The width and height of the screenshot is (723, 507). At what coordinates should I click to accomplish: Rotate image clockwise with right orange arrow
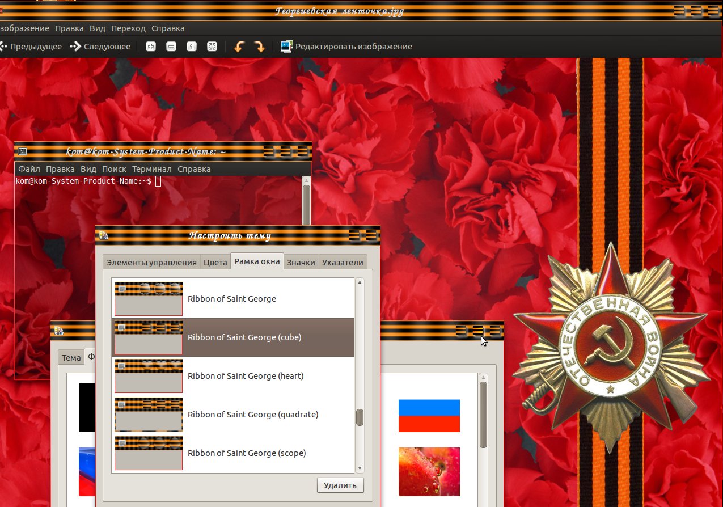[x=259, y=47]
